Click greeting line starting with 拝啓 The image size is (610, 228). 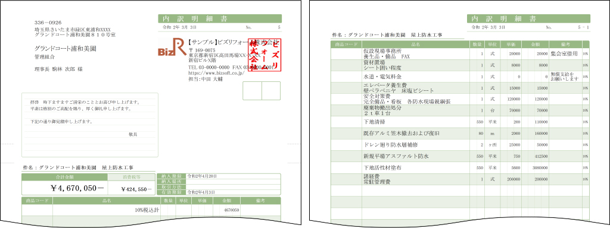85,103
